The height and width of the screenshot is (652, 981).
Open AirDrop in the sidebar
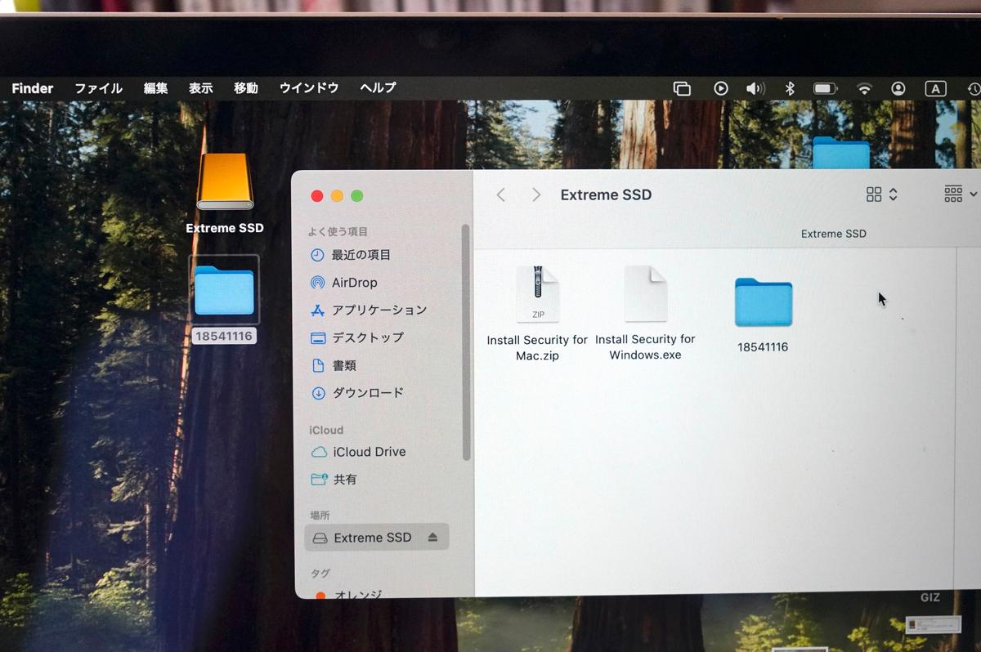point(354,283)
